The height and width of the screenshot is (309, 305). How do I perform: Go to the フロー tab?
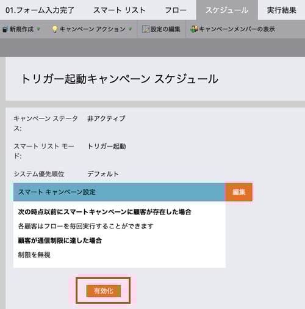coord(176,10)
